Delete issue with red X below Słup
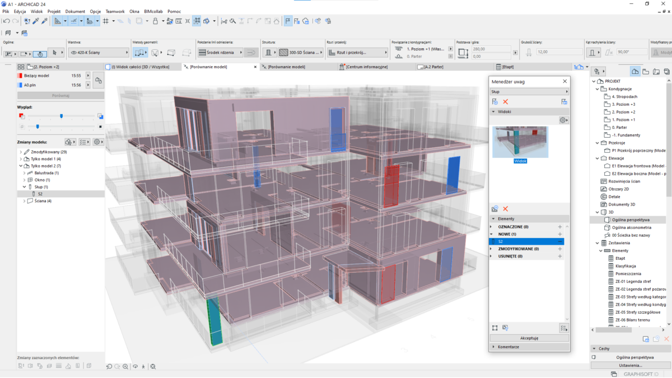Viewport: 672px width, 378px height. (x=505, y=101)
